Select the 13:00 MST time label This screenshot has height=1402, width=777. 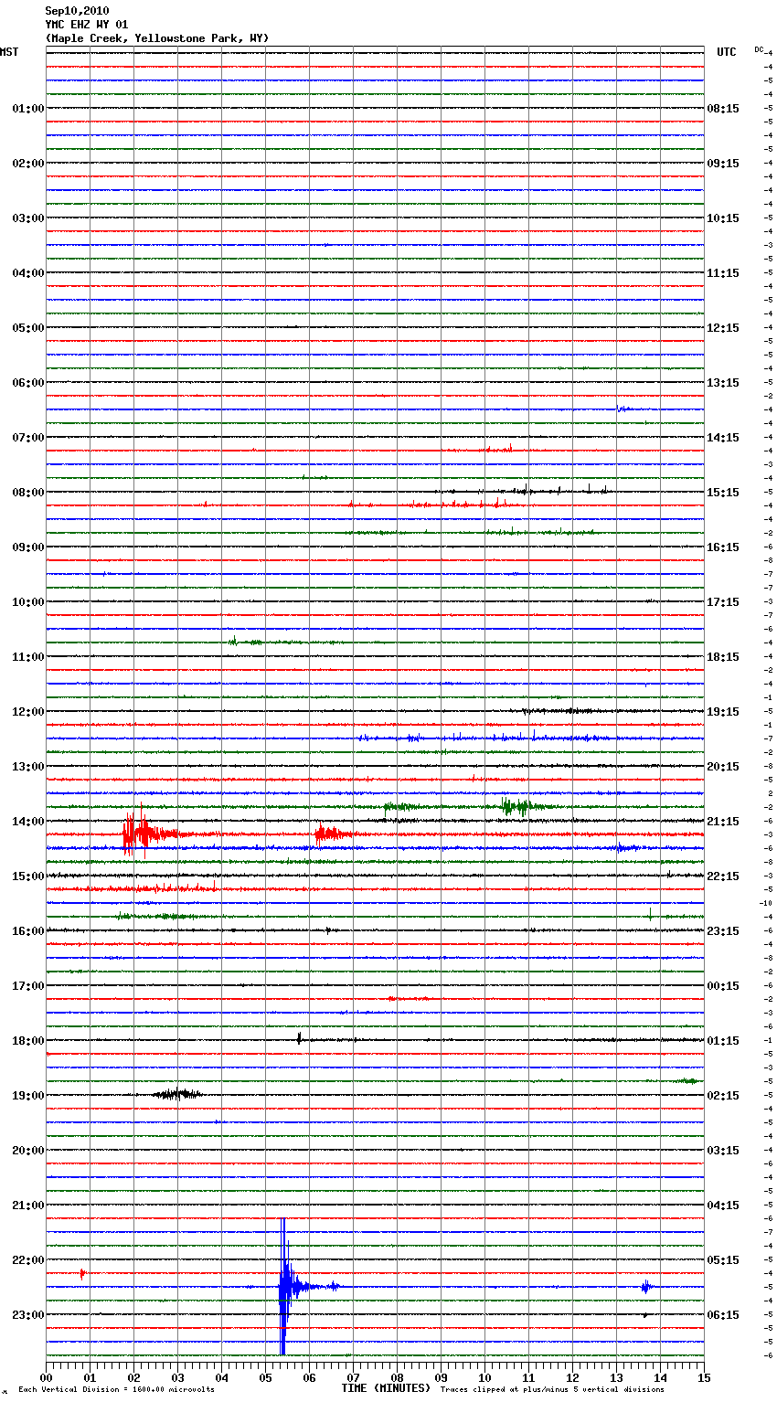[28, 767]
